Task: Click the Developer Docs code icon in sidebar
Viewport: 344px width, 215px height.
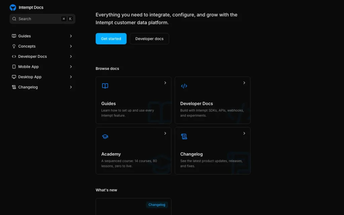Action: coord(14,56)
